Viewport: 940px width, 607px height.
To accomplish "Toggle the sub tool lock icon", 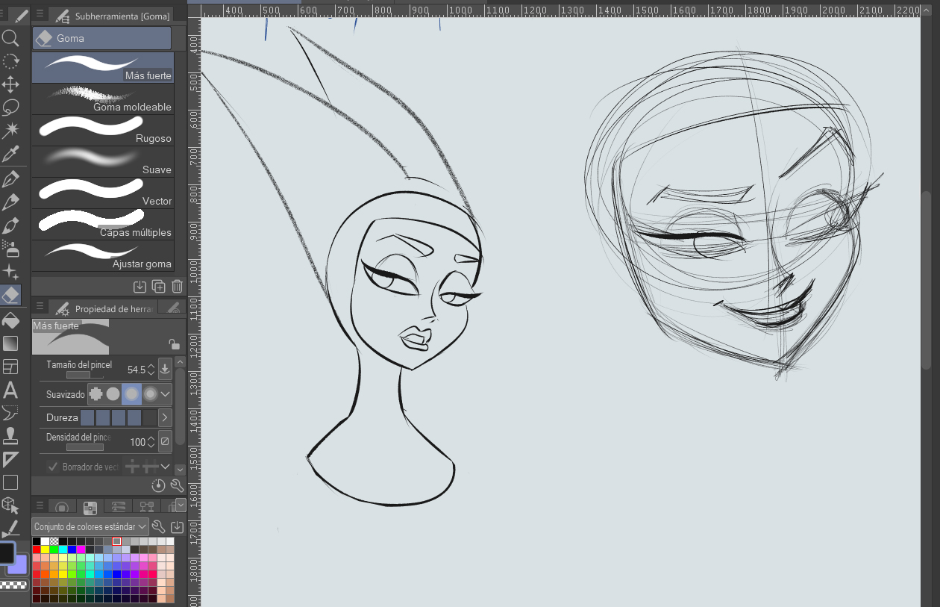I will 174,344.
